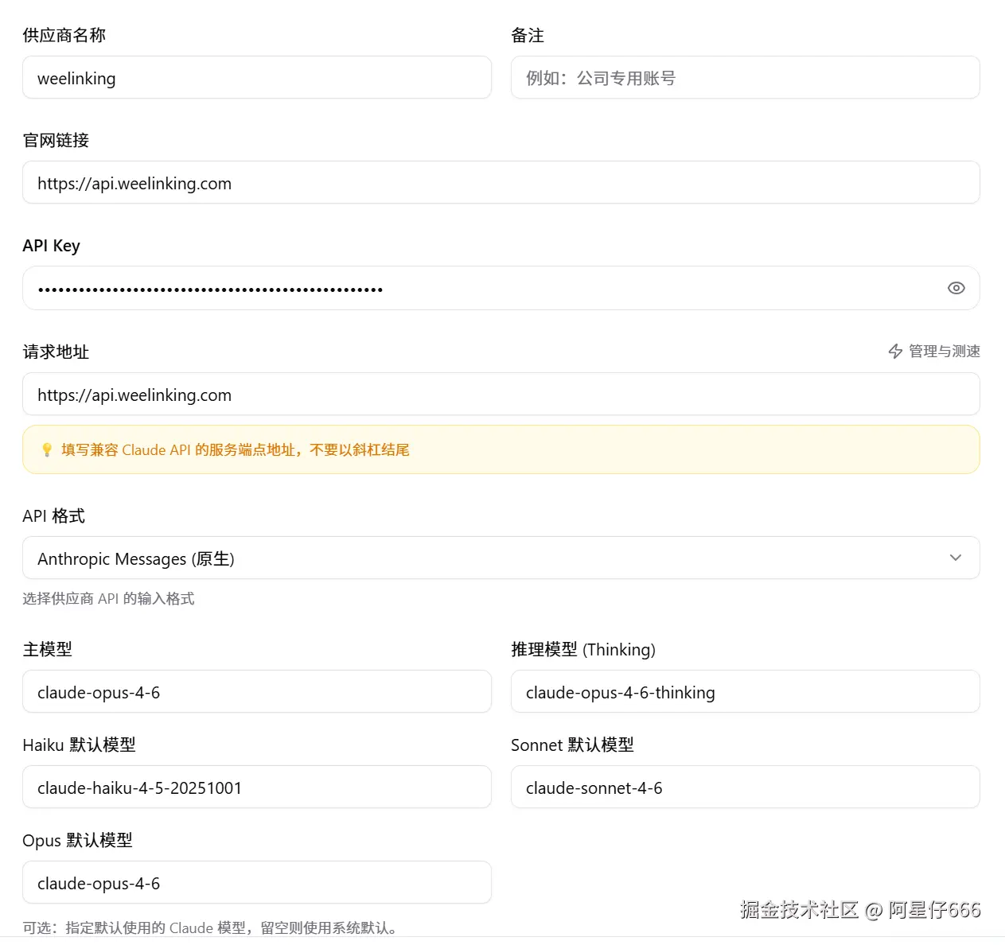Click the 请求地址 endpoint field
1005x945 pixels.
(501, 394)
